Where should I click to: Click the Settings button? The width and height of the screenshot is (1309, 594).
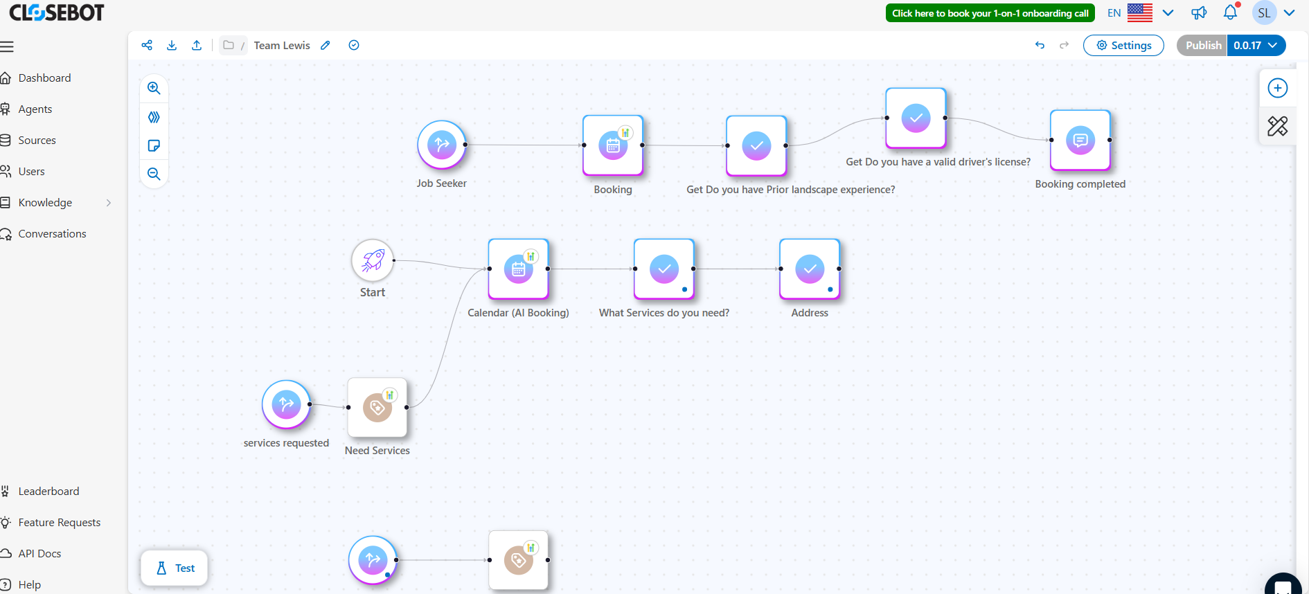[1123, 45]
